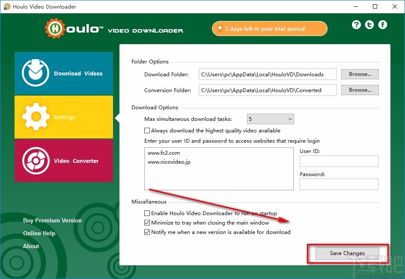Open the Online Help link
The width and height of the screenshot is (405, 279).
[39, 233]
